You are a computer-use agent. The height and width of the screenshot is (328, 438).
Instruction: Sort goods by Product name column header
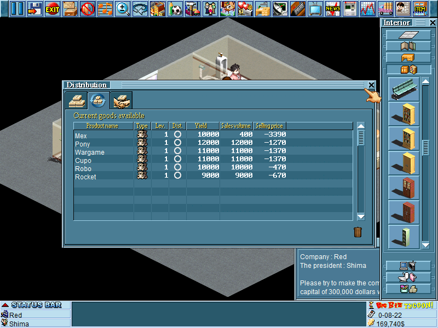click(103, 126)
